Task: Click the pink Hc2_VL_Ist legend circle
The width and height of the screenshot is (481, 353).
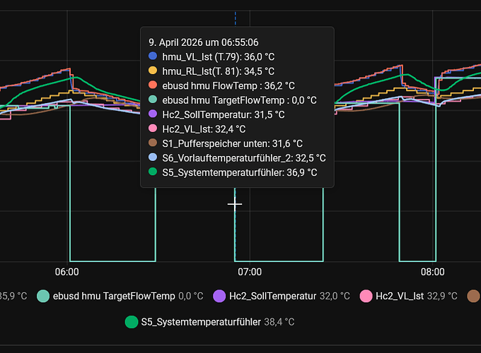Action: click(366, 297)
